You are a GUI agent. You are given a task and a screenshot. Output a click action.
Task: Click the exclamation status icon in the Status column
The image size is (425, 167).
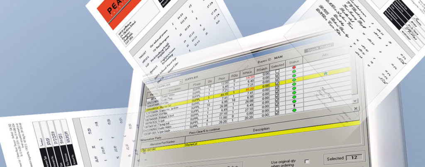pos(294,106)
